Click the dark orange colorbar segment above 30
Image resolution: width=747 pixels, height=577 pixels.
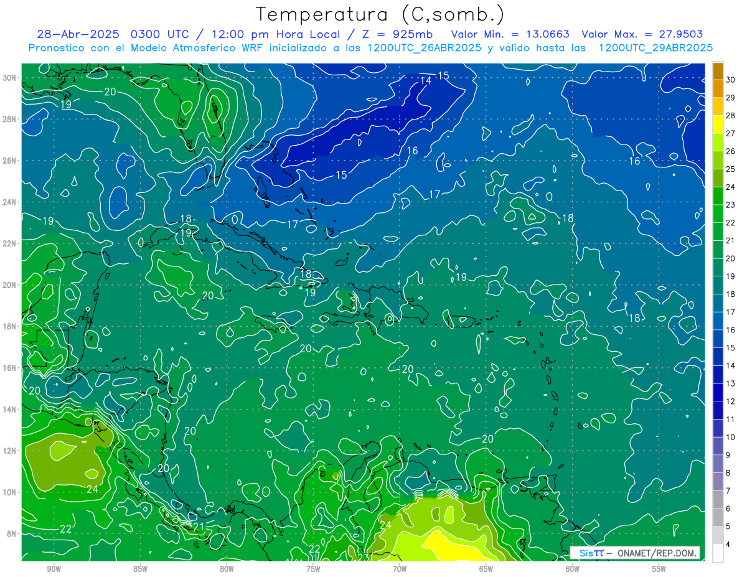(718, 72)
